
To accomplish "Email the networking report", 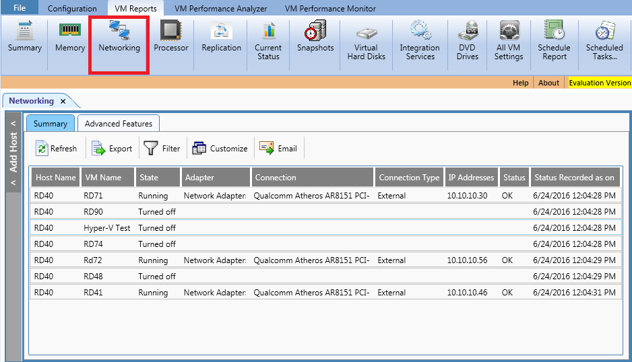I will 278,148.
